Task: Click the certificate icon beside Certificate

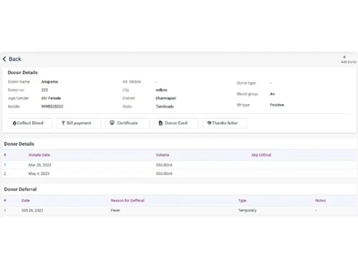Action: tap(112, 123)
